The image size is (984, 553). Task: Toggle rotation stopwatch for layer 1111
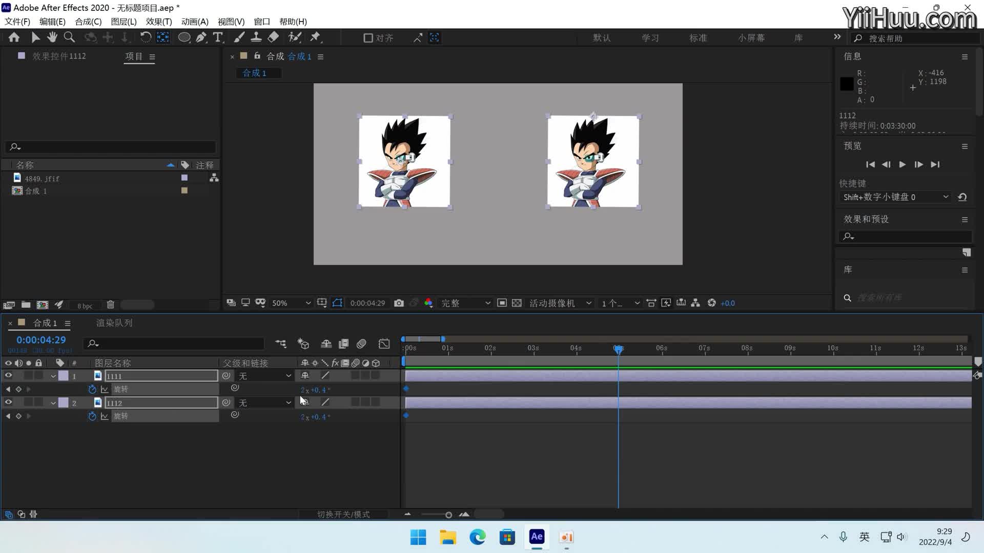pos(92,389)
